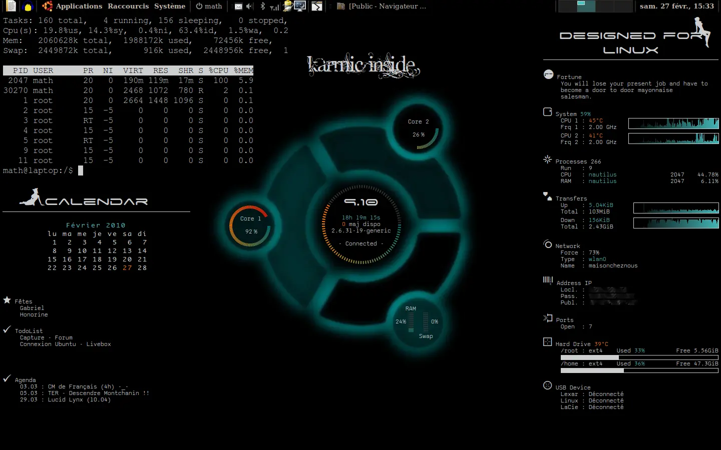Click the Hard Drive section icon
This screenshot has width=721, height=450.
coord(547,342)
